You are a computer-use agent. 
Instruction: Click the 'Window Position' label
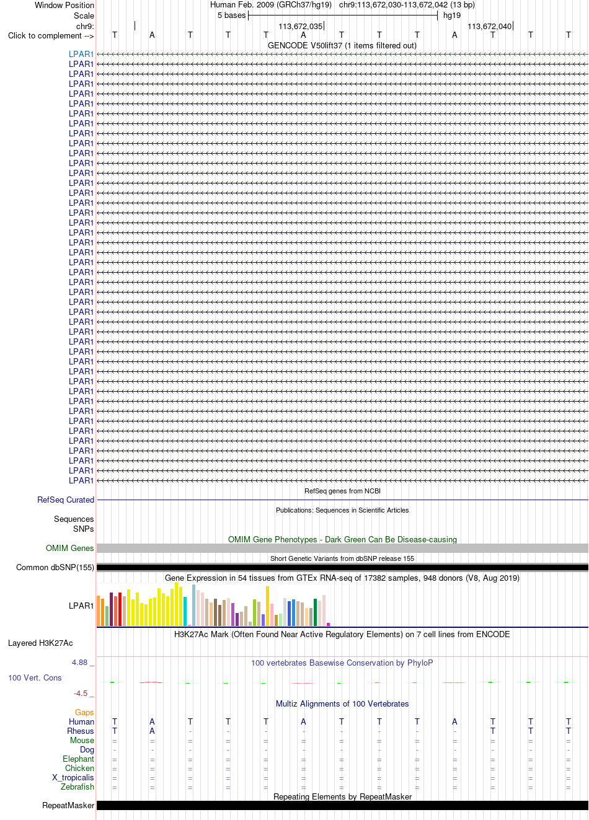[64, 5]
